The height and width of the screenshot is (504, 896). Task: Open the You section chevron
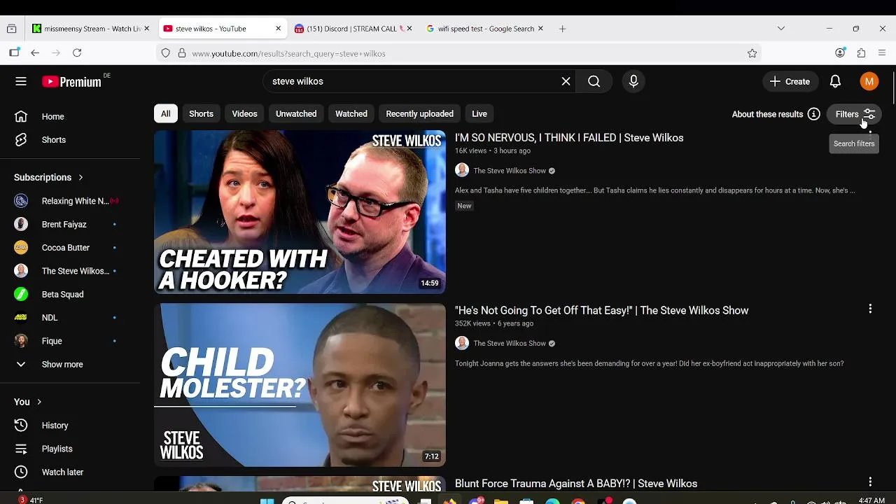(39, 402)
